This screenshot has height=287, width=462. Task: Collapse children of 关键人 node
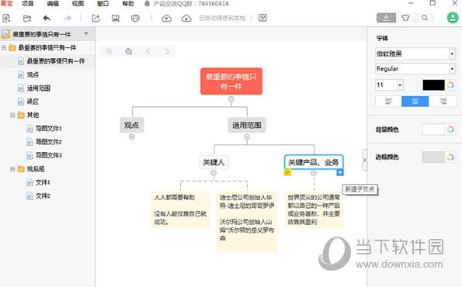tap(214, 173)
